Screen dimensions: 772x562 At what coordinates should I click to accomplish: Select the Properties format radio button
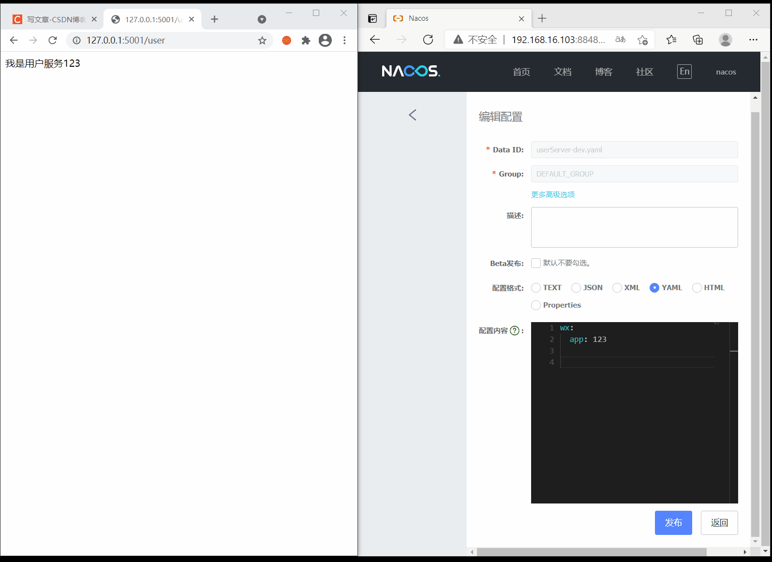coord(536,305)
